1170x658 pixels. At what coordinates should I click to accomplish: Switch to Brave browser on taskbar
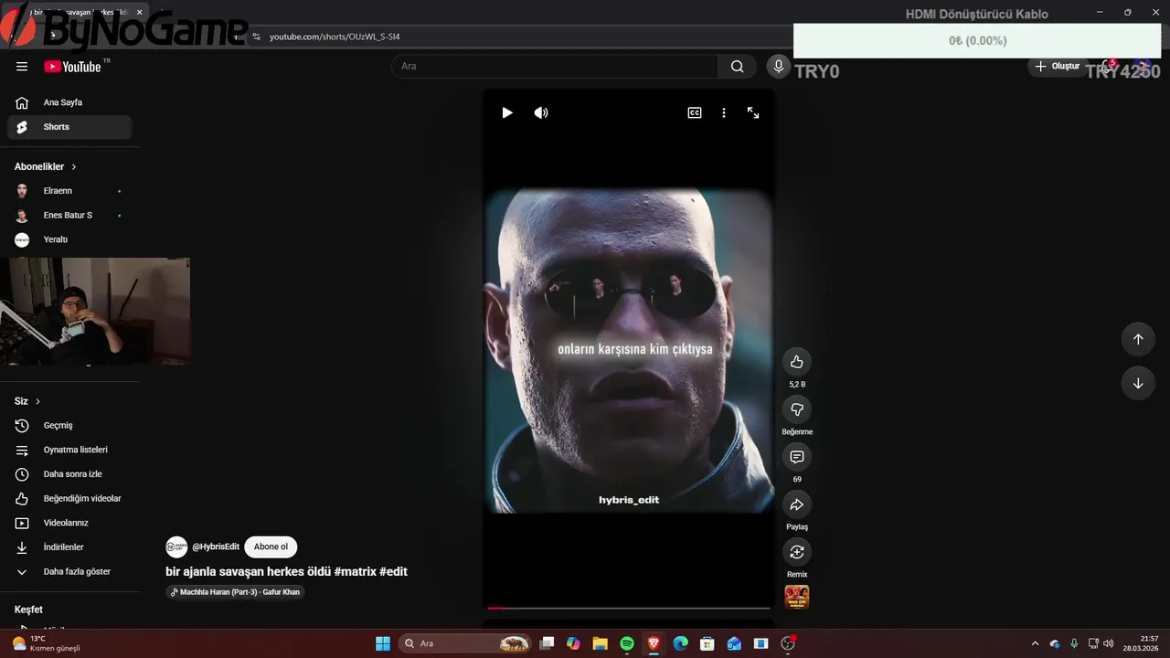point(654,643)
